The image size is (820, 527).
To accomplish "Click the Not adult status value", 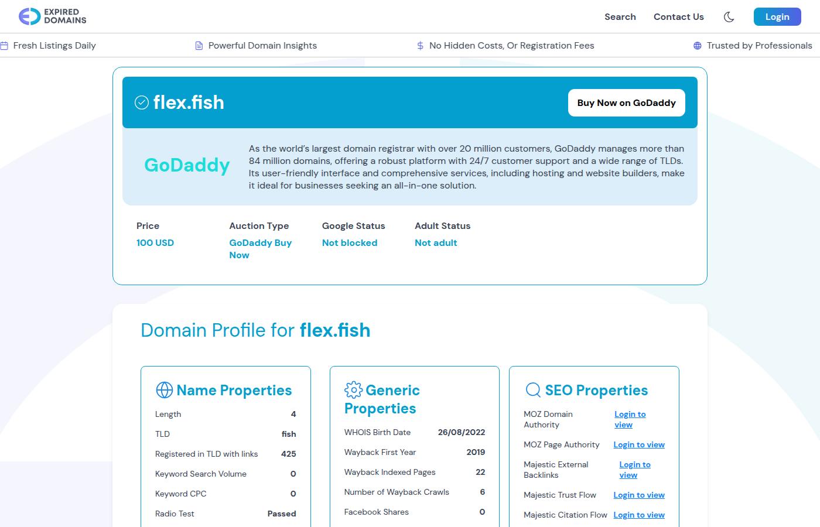I will point(436,243).
